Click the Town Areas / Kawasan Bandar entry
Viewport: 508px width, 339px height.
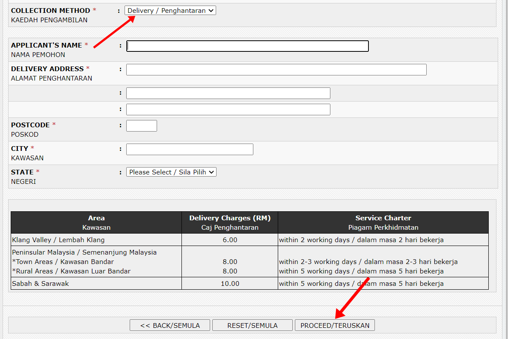coord(65,262)
